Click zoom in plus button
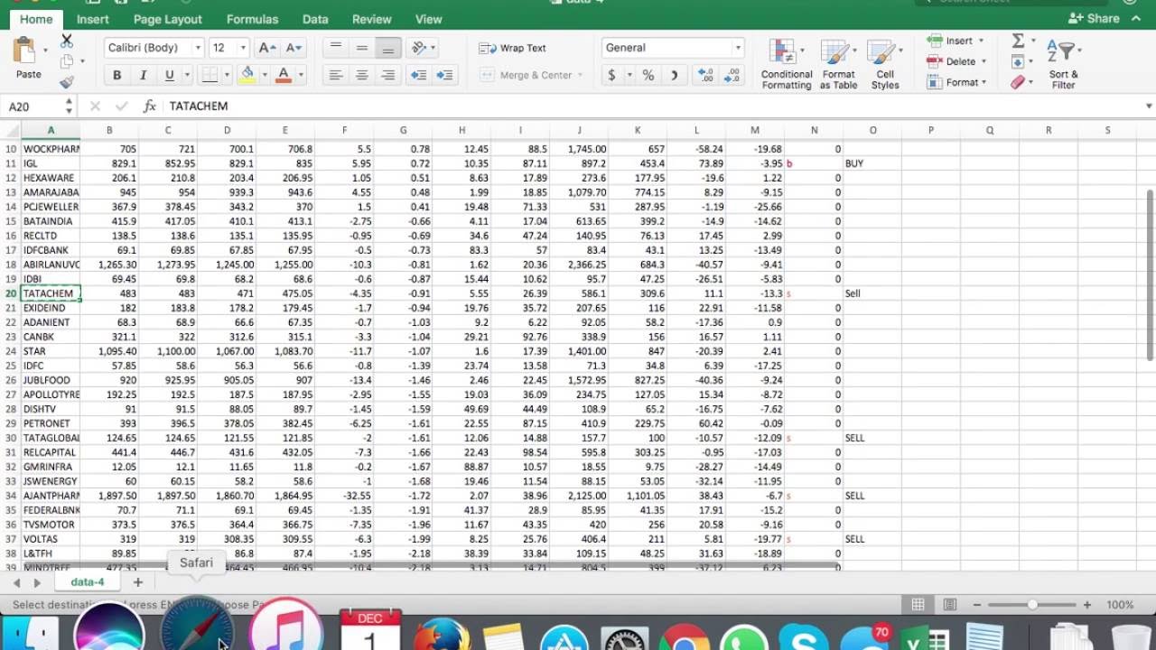Viewport: 1156px width, 650px height. pyautogui.click(x=1087, y=605)
